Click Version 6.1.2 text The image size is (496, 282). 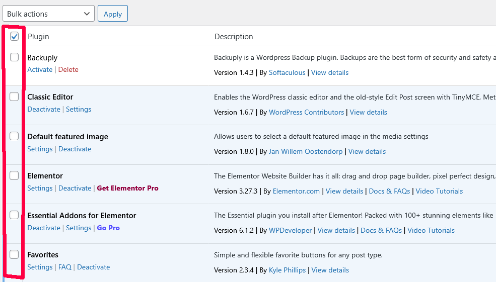point(234,231)
